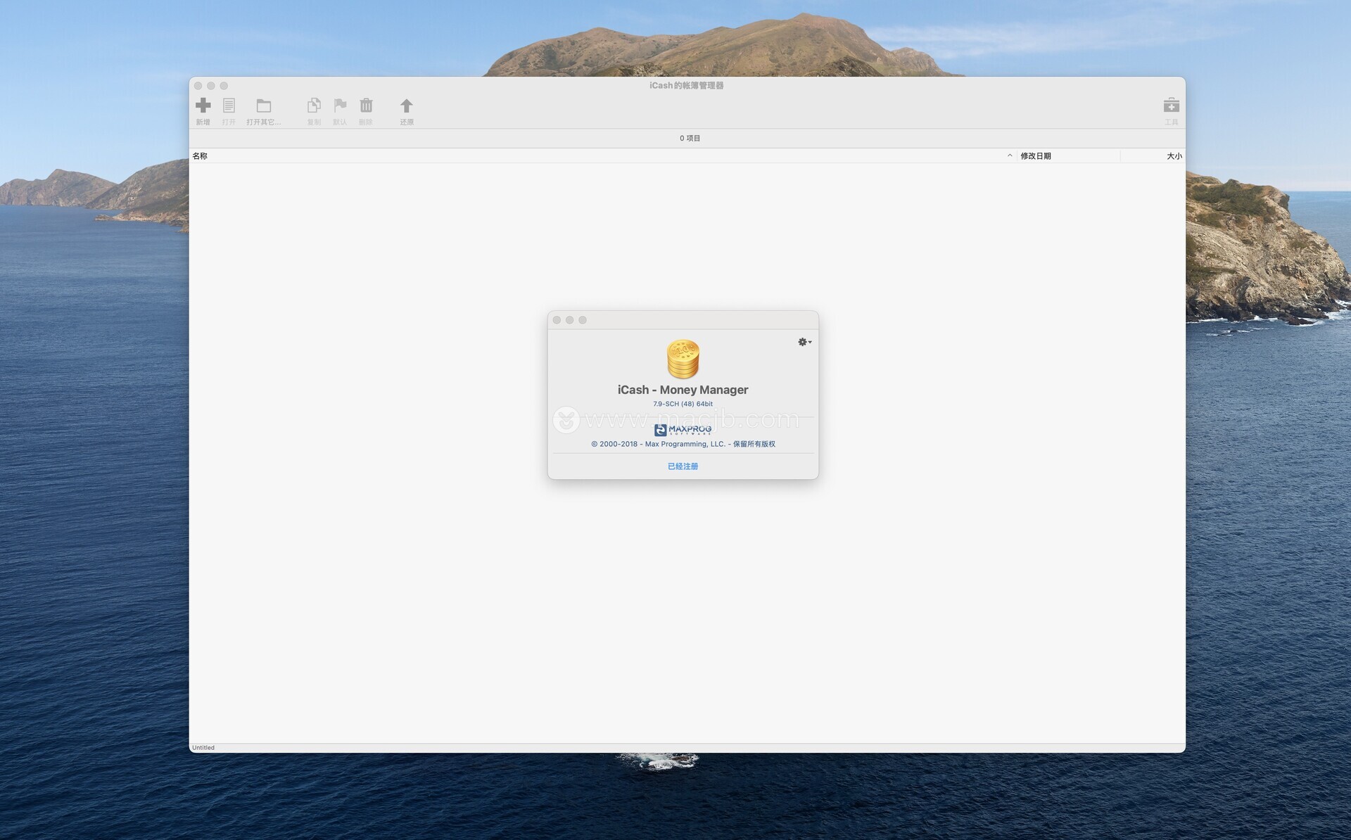Open the gear dropdown in About dialog
The width and height of the screenshot is (1351, 840).
(804, 342)
